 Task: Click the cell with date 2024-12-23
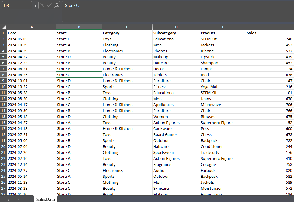coord(32,63)
